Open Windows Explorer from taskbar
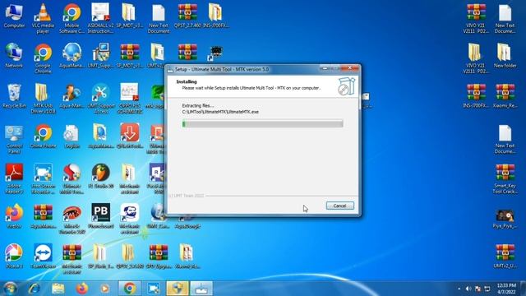 click(58, 289)
